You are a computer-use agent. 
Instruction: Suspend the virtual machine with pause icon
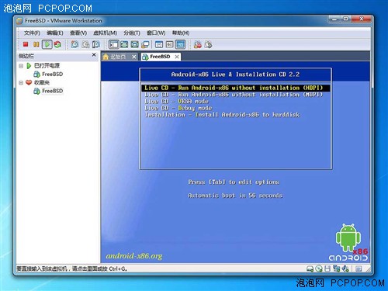(36, 44)
